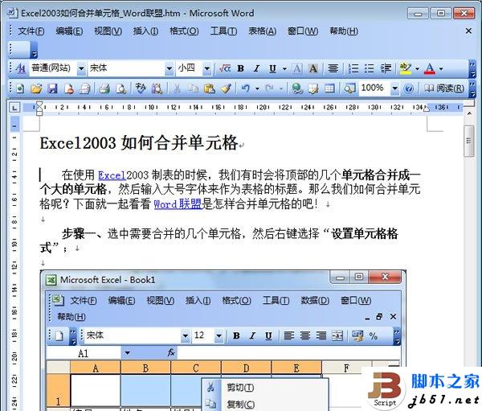Apply the yellow highlight color
The height and width of the screenshot is (411, 482).
(406, 68)
